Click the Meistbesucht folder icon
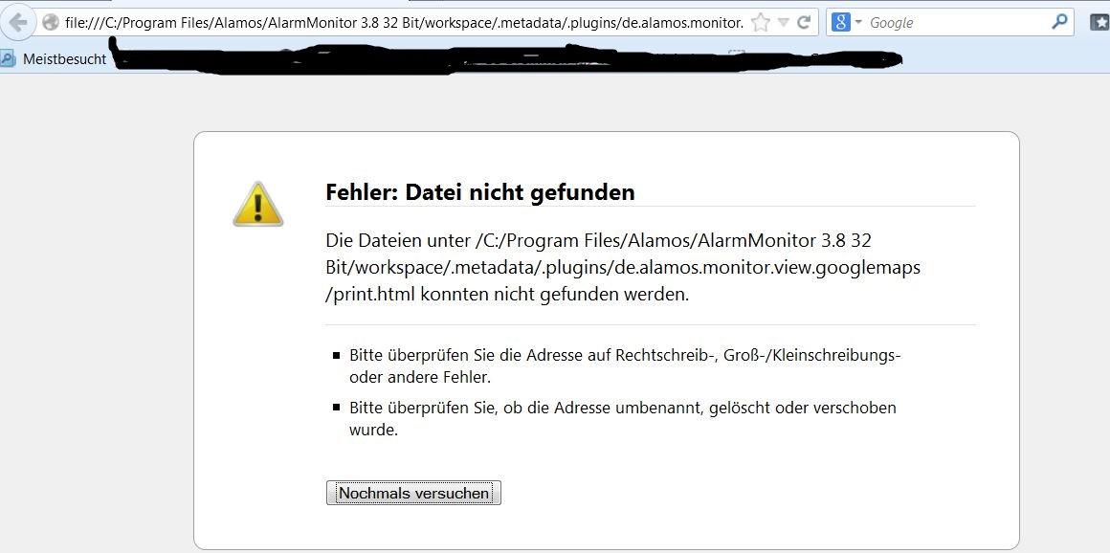 [x=9, y=59]
